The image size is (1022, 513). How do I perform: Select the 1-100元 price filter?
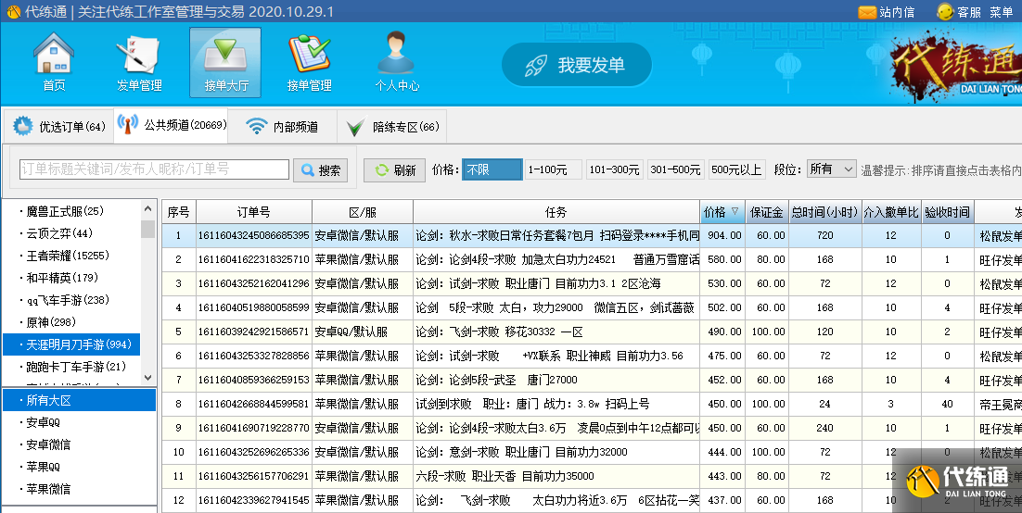554,169
